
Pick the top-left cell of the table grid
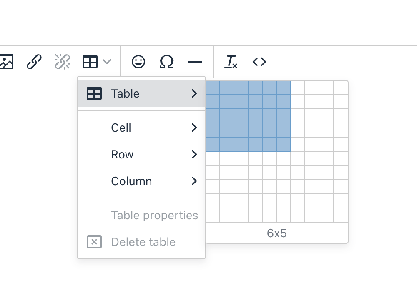point(213,88)
